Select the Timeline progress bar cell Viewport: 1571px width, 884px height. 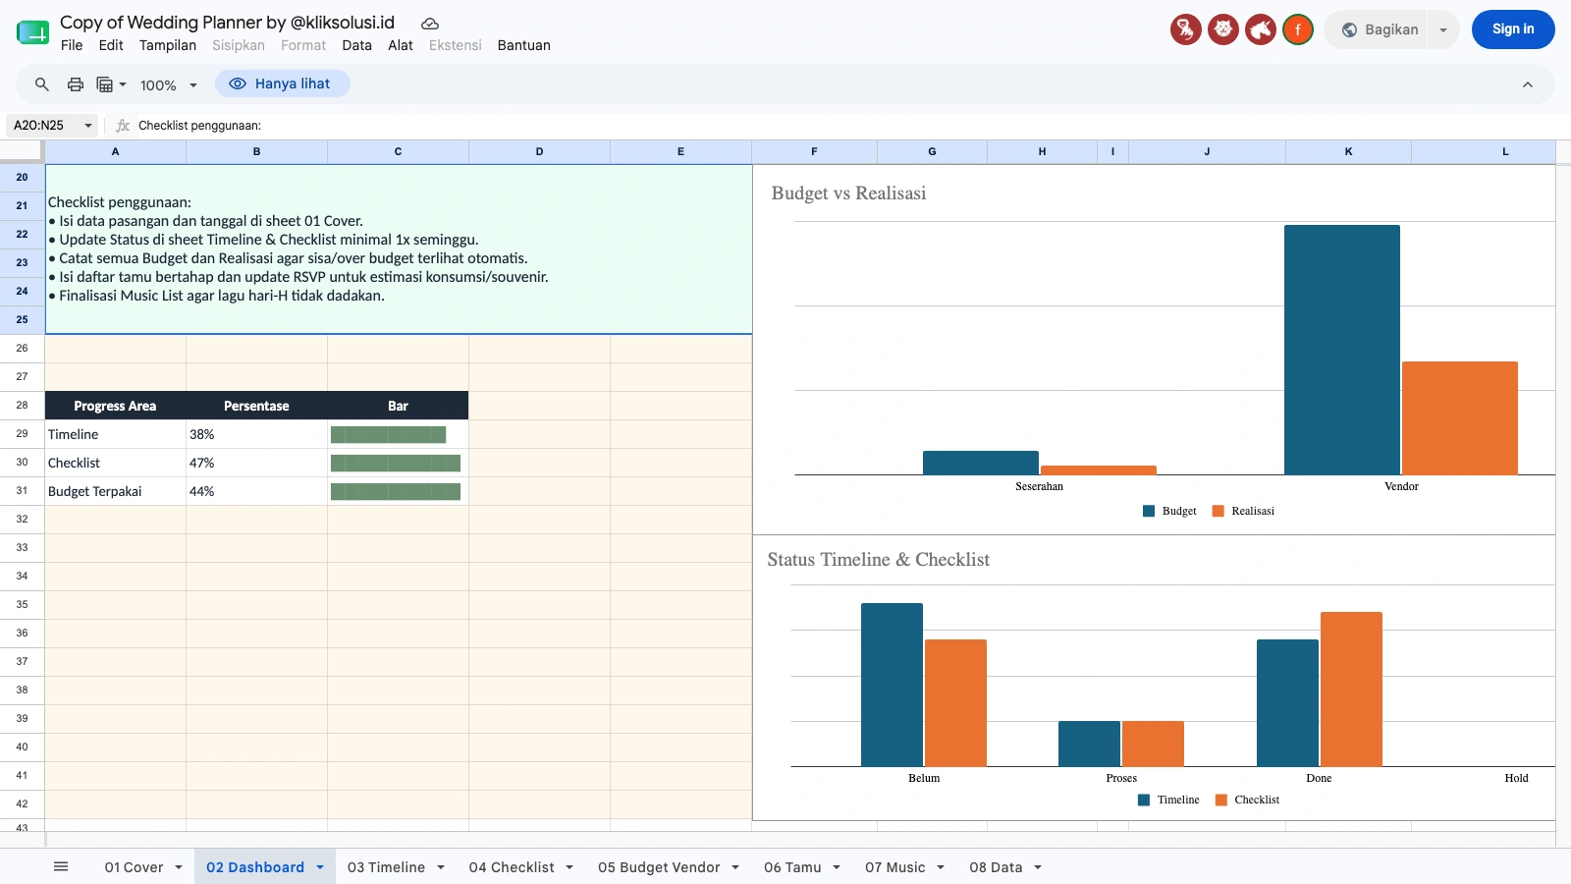tap(398, 434)
